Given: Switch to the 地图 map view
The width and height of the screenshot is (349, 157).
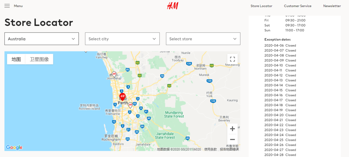Looking at the screenshot, I should pos(16,59).
